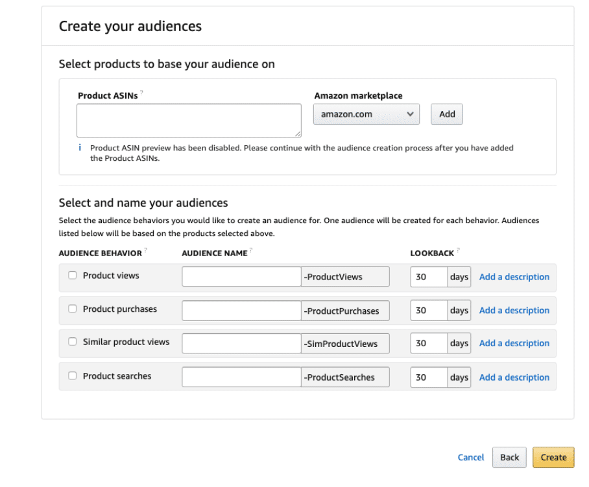Select the Product searches checkbox
Image resolution: width=589 pixels, height=487 pixels.
73,375
